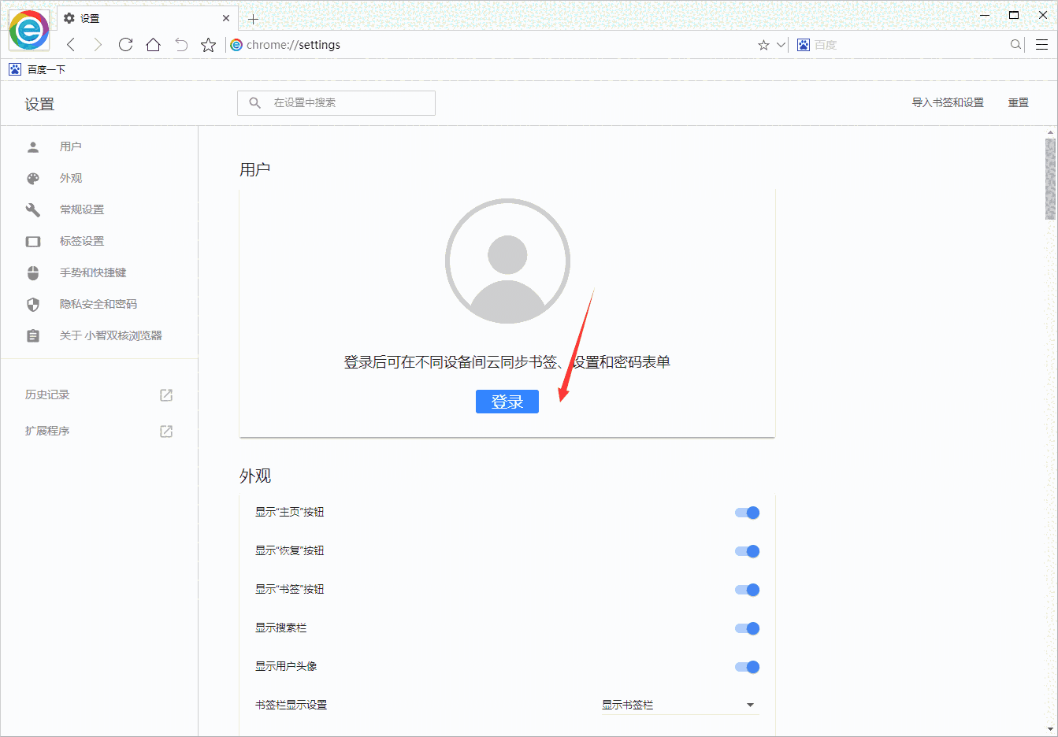Viewport: 1058px width, 737px height.
Task: Select the 用户 person icon in sidebar
Action: [x=32, y=146]
